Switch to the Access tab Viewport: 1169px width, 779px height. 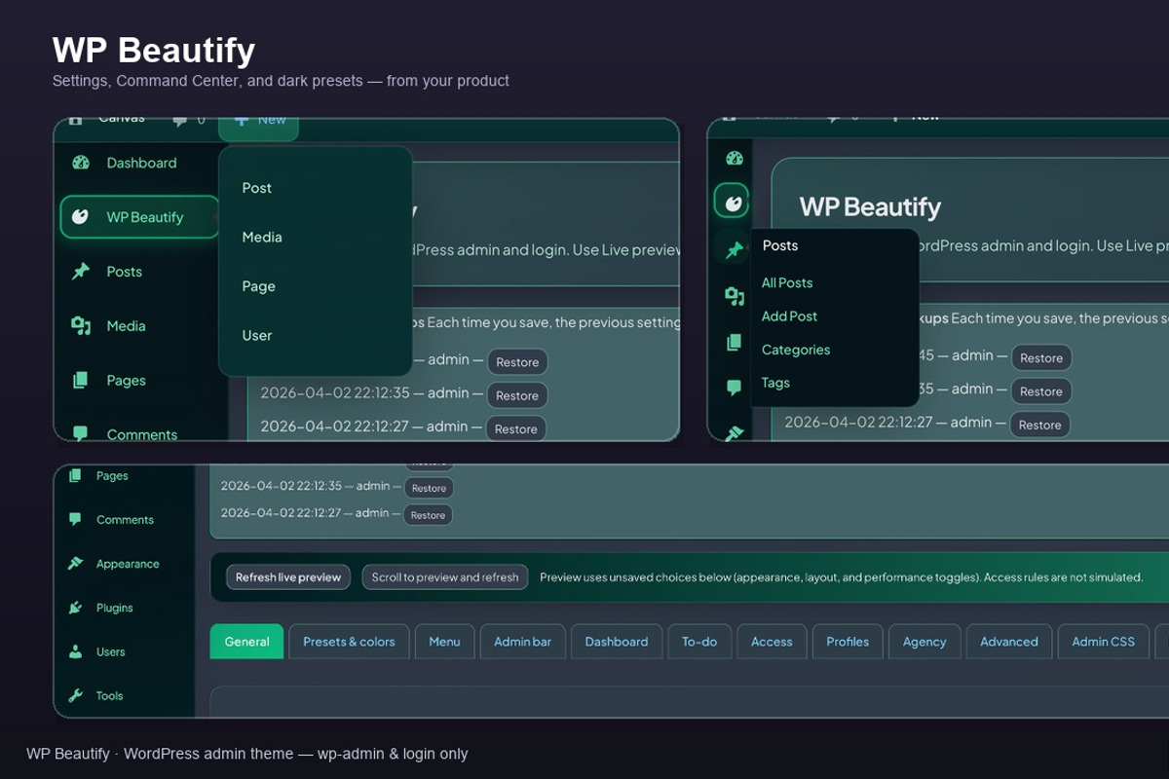pyautogui.click(x=772, y=642)
